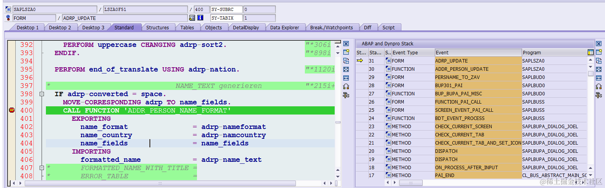Click navigation icon in stack row 20
The image size is (605, 188).
[x=388, y=151]
